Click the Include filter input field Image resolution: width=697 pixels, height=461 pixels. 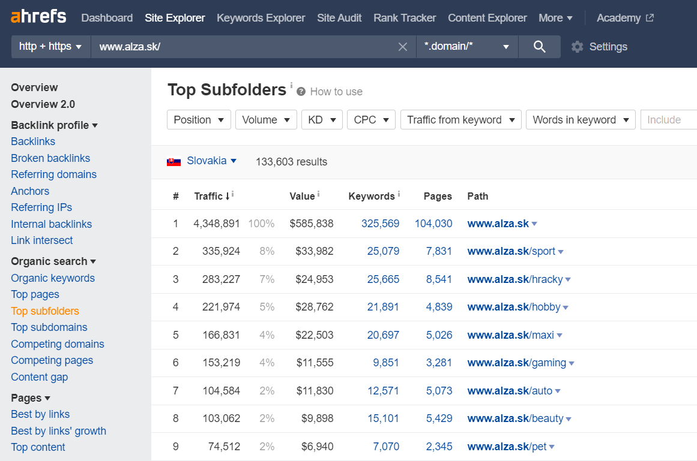[669, 120]
